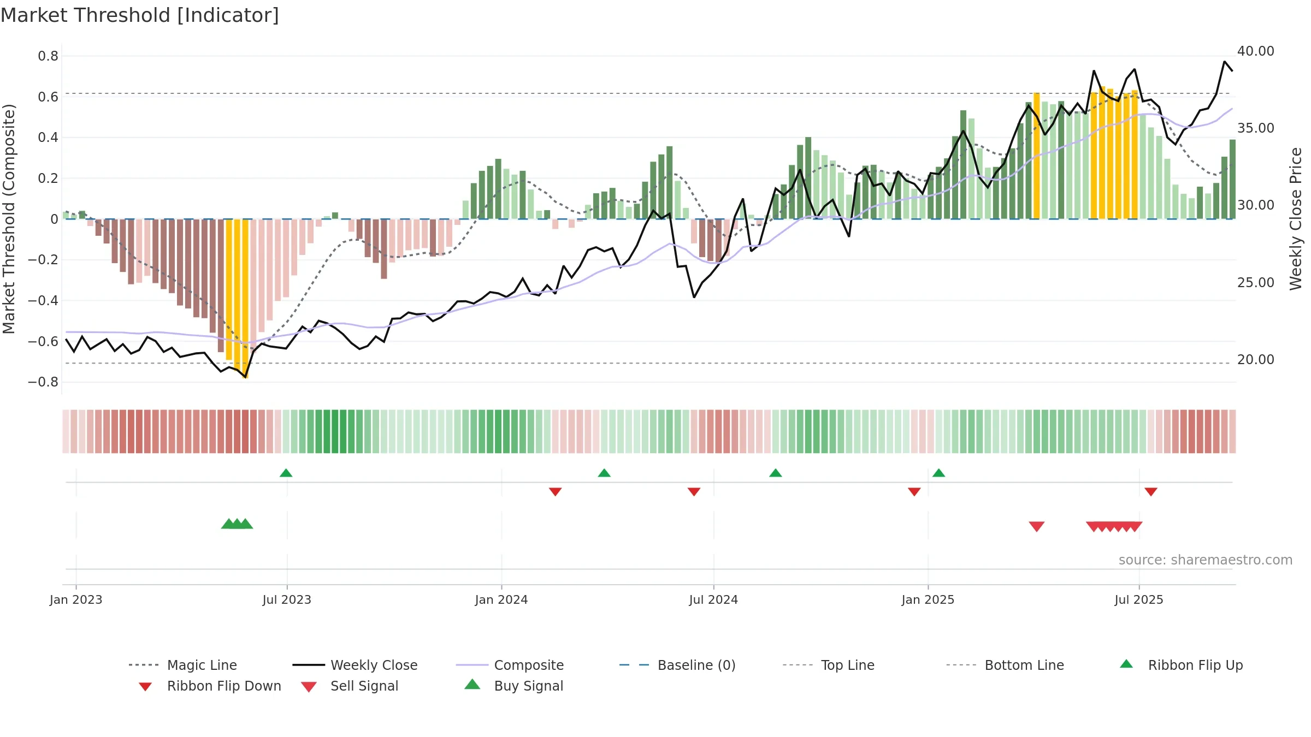Image resolution: width=1311 pixels, height=737 pixels.
Task: Click the ribbon flip down marker near Feb 2024
Action: coord(556,492)
